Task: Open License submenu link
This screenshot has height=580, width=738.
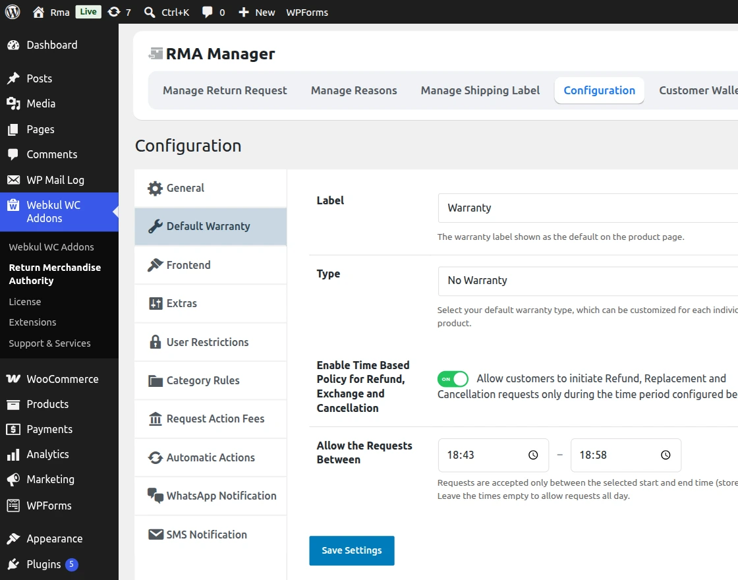Action: pyautogui.click(x=25, y=302)
